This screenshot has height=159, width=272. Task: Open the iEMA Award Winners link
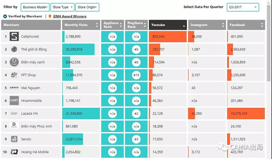coord(70,16)
